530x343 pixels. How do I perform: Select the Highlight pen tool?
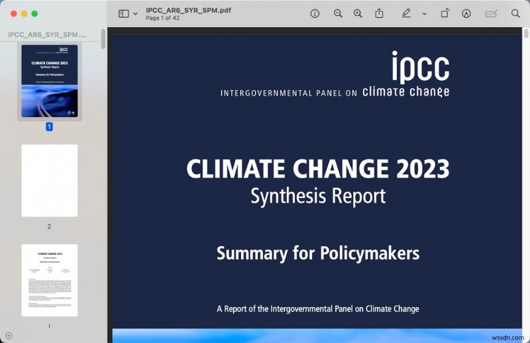pos(406,13)
